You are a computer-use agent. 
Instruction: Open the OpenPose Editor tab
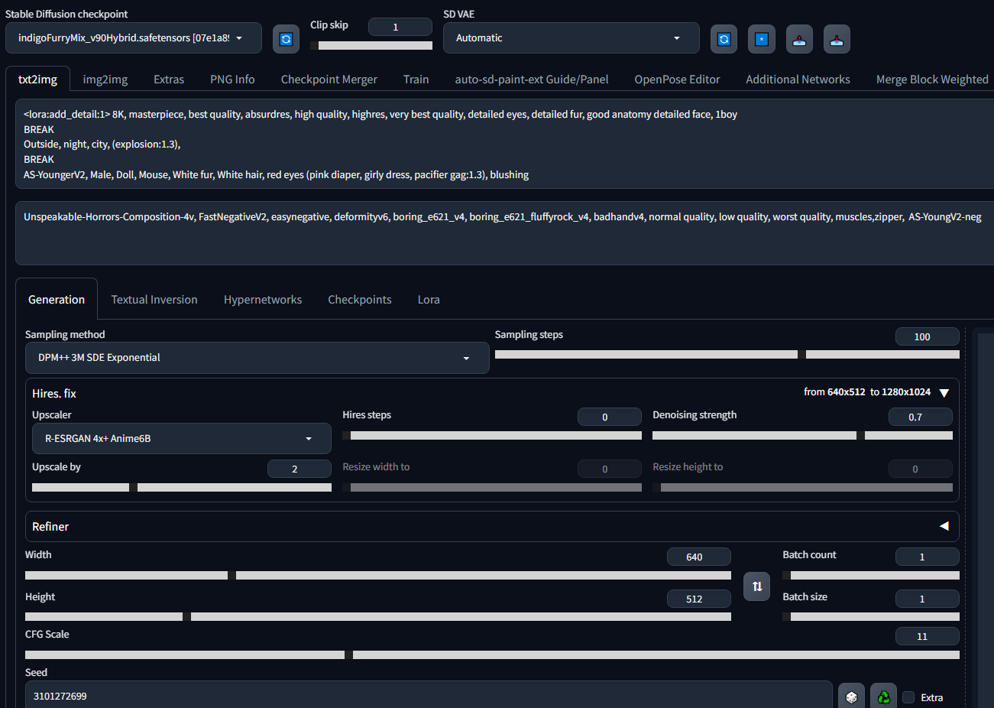click(x=677, y=80)
